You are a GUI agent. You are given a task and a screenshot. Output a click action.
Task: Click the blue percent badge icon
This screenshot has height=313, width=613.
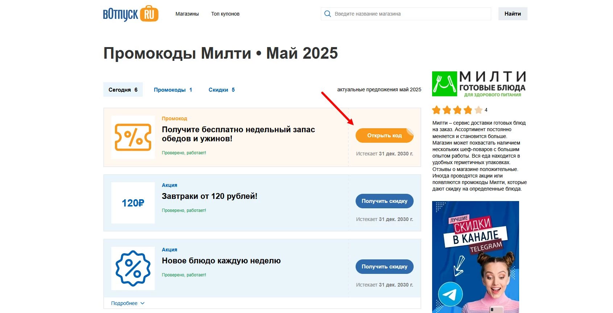[x=133, y=268]
